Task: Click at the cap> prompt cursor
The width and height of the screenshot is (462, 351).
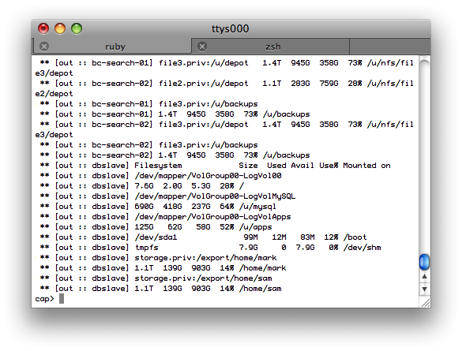Action: click(x=62, y=299)
